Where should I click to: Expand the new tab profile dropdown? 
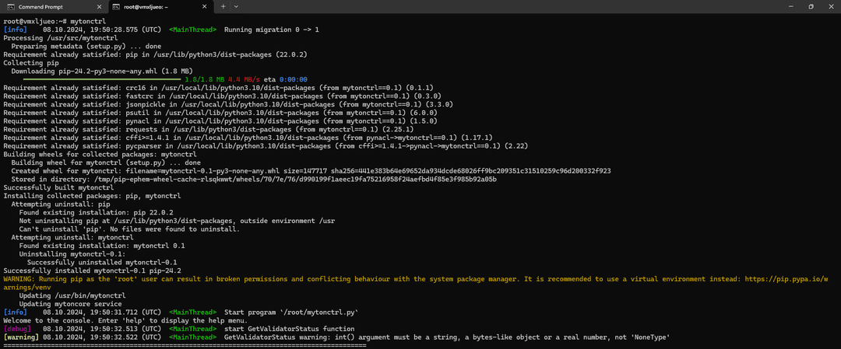tap(238, 6)
